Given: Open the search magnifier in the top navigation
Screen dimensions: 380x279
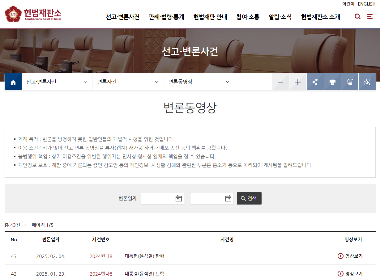Looking at the screenshot, I should coord(357,17).
